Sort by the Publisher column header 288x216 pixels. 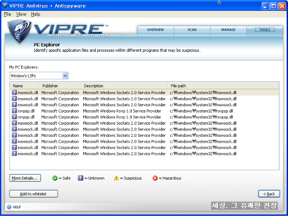(60, 86)
